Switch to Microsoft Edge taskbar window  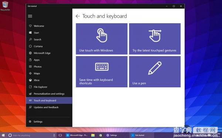[77, 135]
